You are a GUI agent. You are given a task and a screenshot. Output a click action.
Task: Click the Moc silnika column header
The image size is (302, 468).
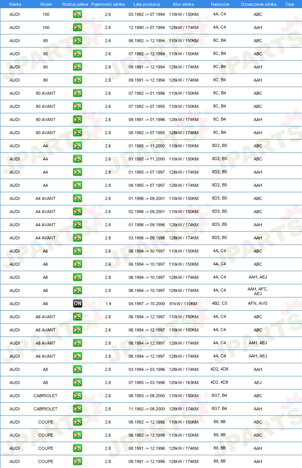pos(183,4)
